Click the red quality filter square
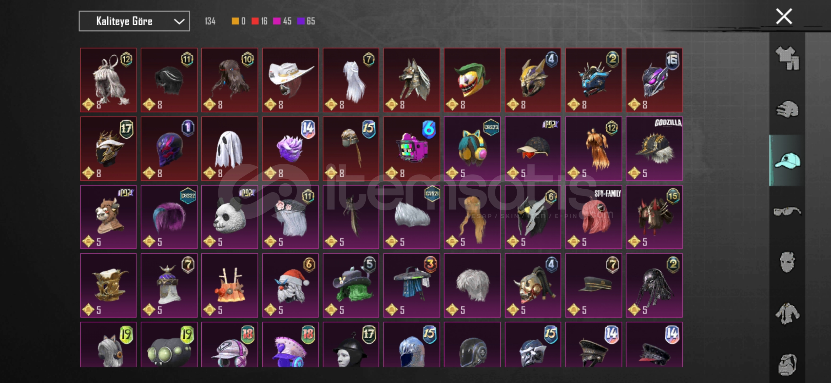The image size is (831, 383). (x=255, y=21)
